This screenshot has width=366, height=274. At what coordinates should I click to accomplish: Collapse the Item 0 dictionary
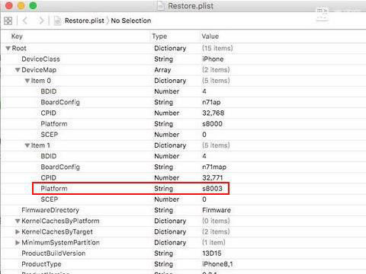pos(27,81)
